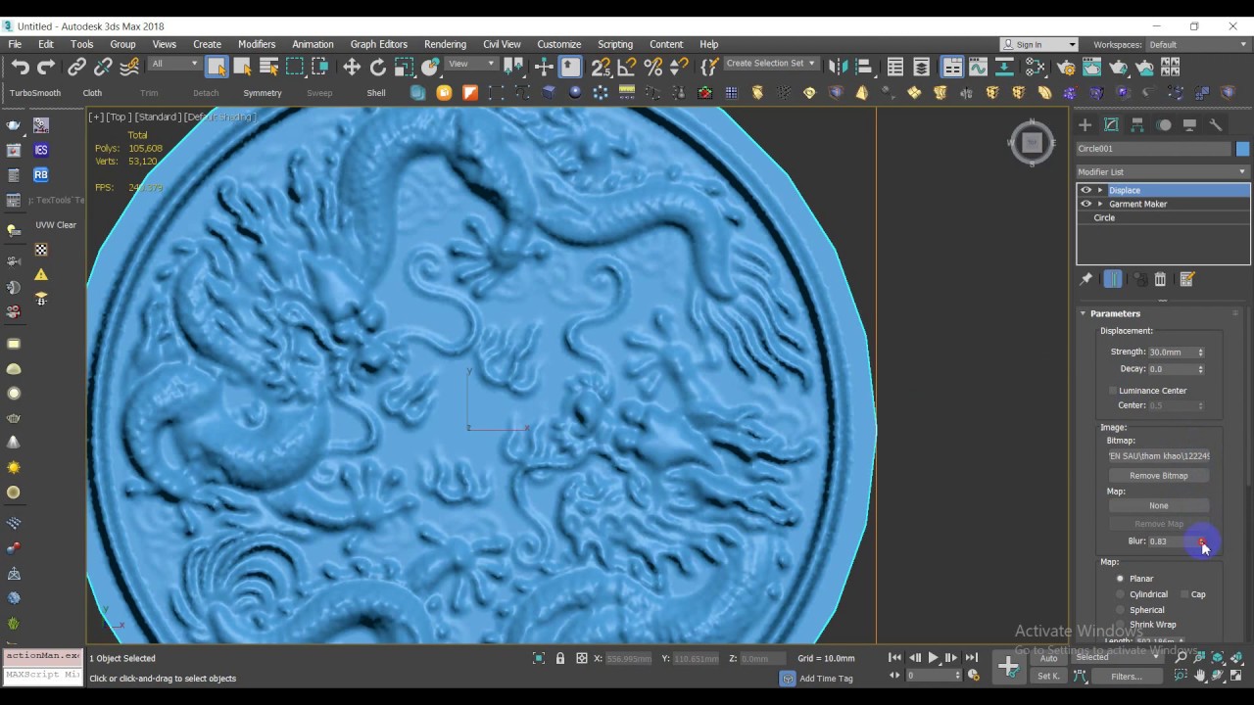Toggle visibility eye of Garment Maker modifier
Screen dimensions: 1254x705
[1085, 204]
